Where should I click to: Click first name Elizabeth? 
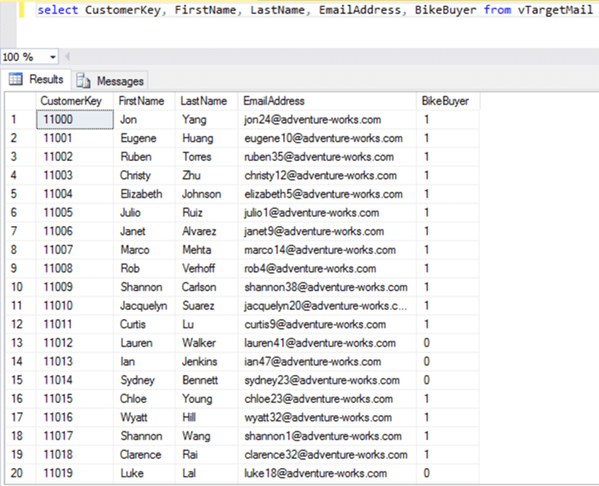(141, 193)
